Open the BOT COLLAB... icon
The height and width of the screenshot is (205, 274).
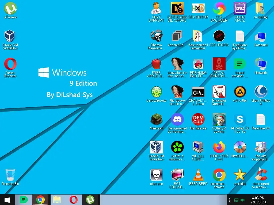[177, 175]
